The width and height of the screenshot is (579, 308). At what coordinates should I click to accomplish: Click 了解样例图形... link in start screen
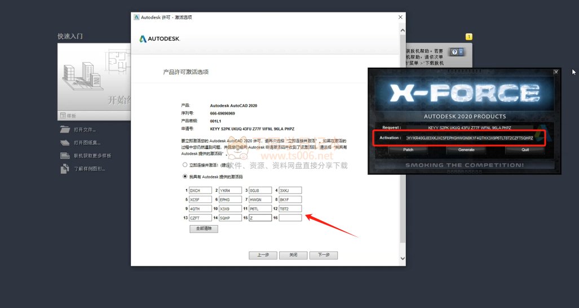click(90, 169)
